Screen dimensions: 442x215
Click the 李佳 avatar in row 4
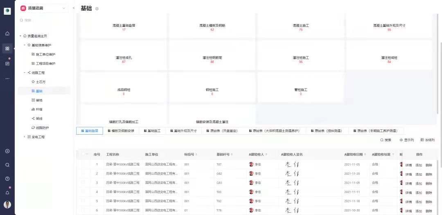pyautogui.click(x=251, y=192)
